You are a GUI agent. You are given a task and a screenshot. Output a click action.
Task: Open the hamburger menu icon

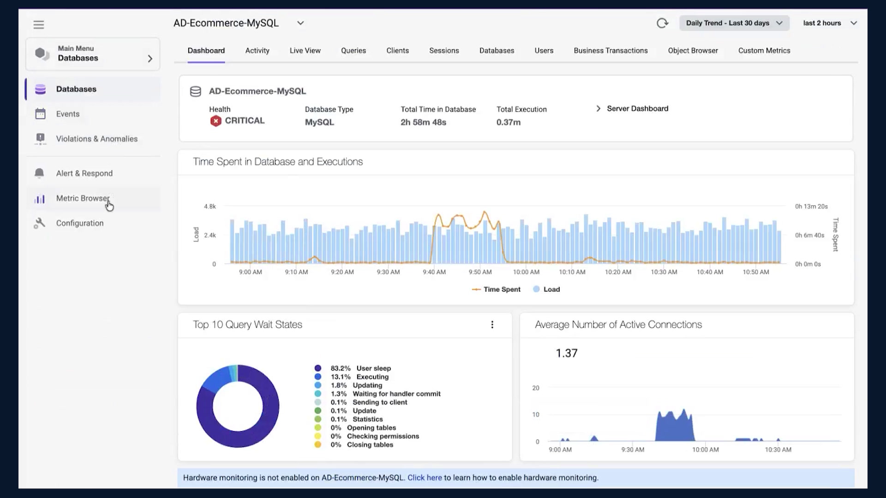(39, 24)
